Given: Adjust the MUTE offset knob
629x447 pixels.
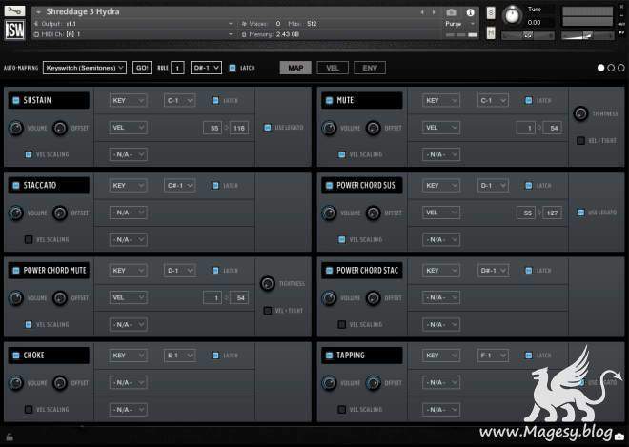Looking at the screenshot, I should [373, 128].
